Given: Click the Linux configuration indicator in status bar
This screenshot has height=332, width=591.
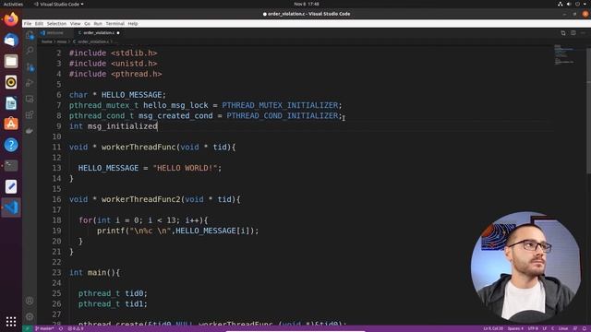Looking at the screenshot, I should click(x=563, y=328).
